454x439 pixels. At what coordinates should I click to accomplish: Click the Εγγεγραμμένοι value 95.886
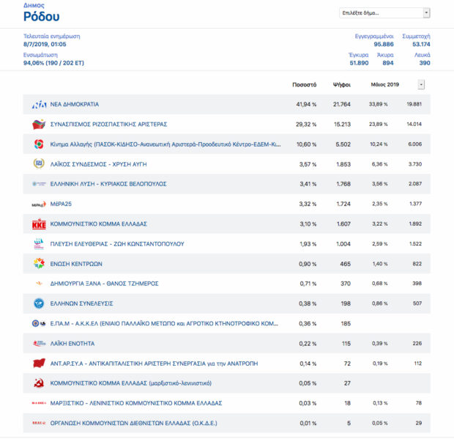click(x=384, y=44)
